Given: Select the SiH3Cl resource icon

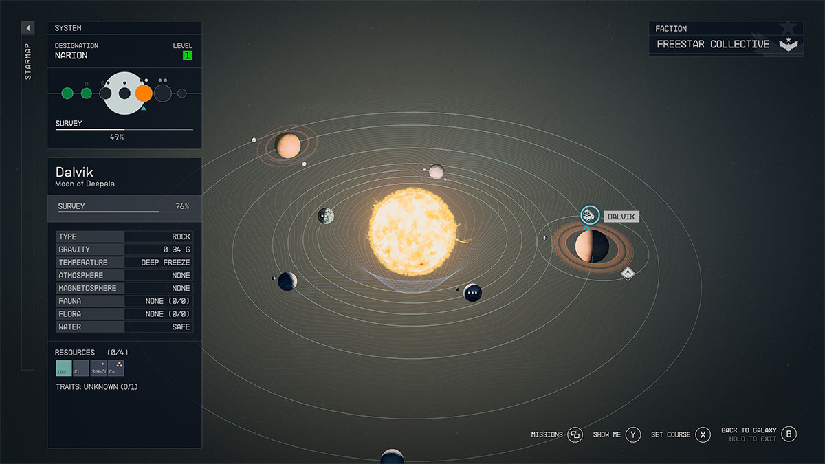Looking at the screenshot, I should click(x=98, y=368).
